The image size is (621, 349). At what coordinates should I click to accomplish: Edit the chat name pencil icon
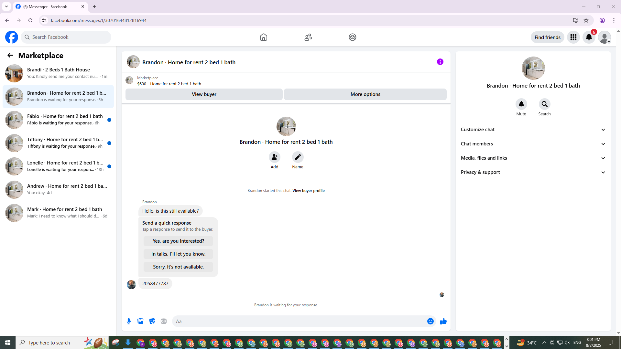(298, 157)
